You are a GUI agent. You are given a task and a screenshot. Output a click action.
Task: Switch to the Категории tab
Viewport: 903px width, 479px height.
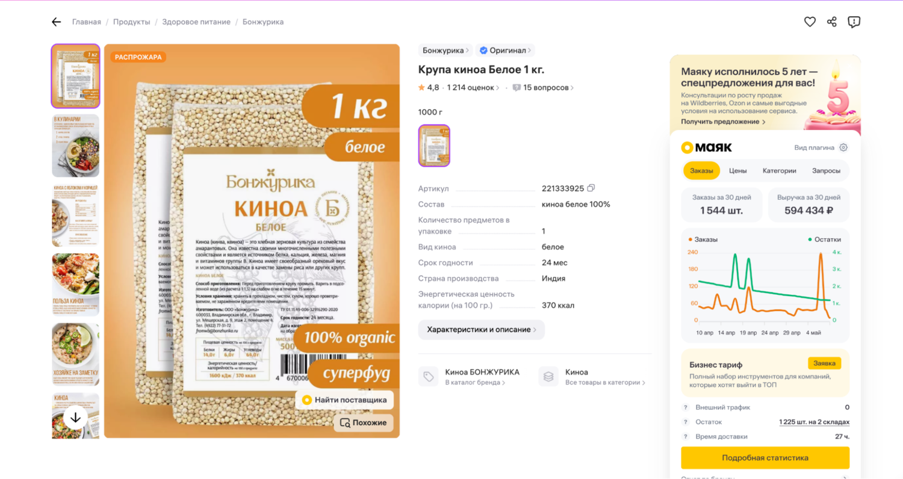point(779,171)
